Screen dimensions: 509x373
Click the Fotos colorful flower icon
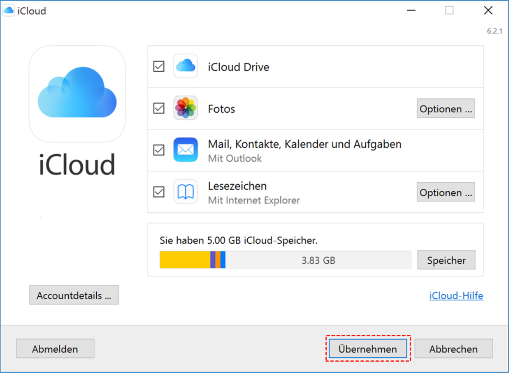click(x=185, y=108)
